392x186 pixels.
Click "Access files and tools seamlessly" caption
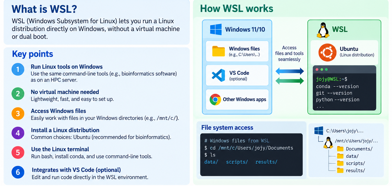[x=289, y=54]
